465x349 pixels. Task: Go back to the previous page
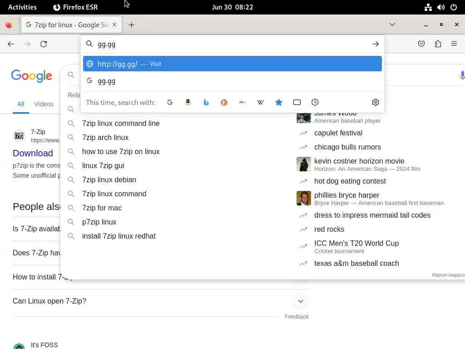pos(11,44)
